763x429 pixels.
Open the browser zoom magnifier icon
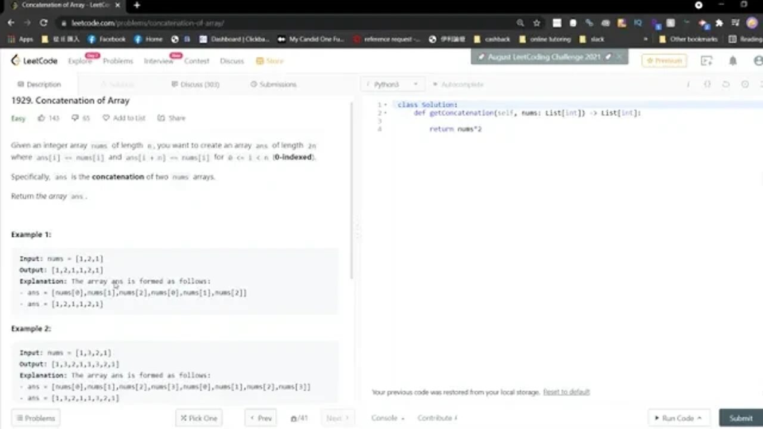coord(520,23)
